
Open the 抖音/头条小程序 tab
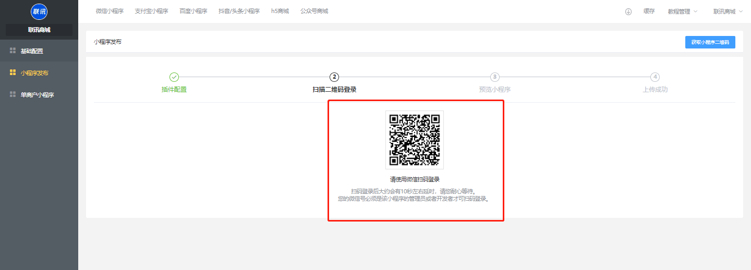[x=239, y=11]
